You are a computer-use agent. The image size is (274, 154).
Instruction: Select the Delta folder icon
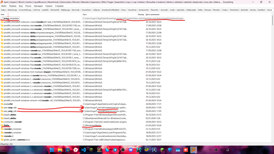click(x=2, y=125)
